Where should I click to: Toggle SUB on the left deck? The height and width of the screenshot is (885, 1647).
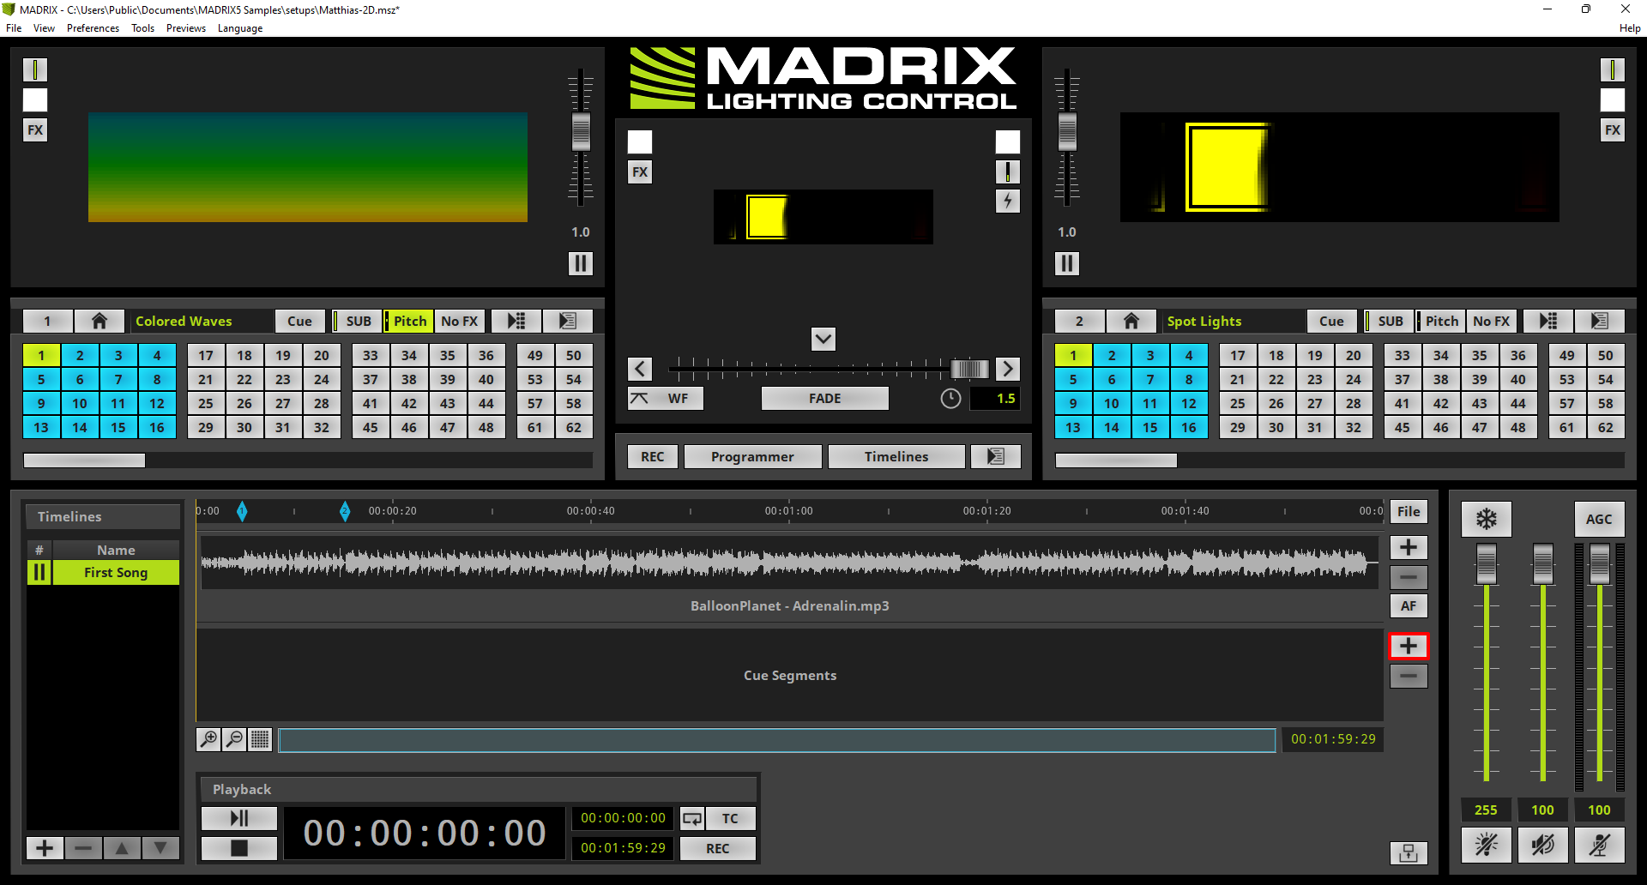click(x=358, y=321)
